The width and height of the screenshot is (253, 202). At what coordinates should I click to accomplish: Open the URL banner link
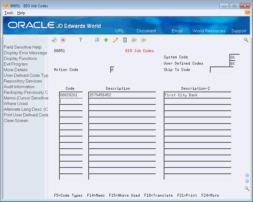tap(119, 31)
